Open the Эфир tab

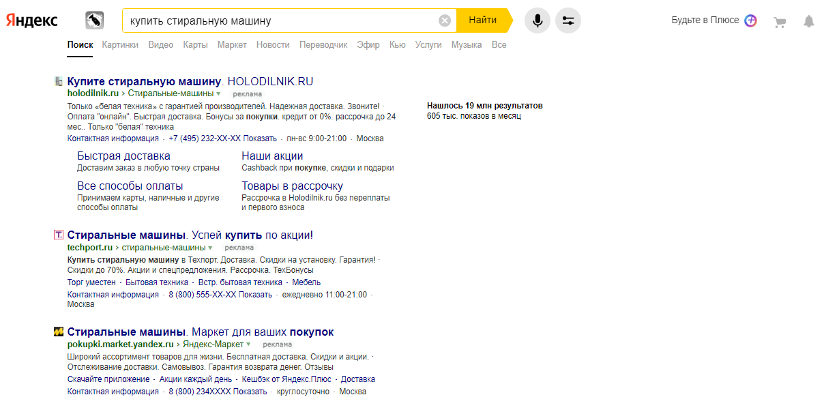[368, 45]
